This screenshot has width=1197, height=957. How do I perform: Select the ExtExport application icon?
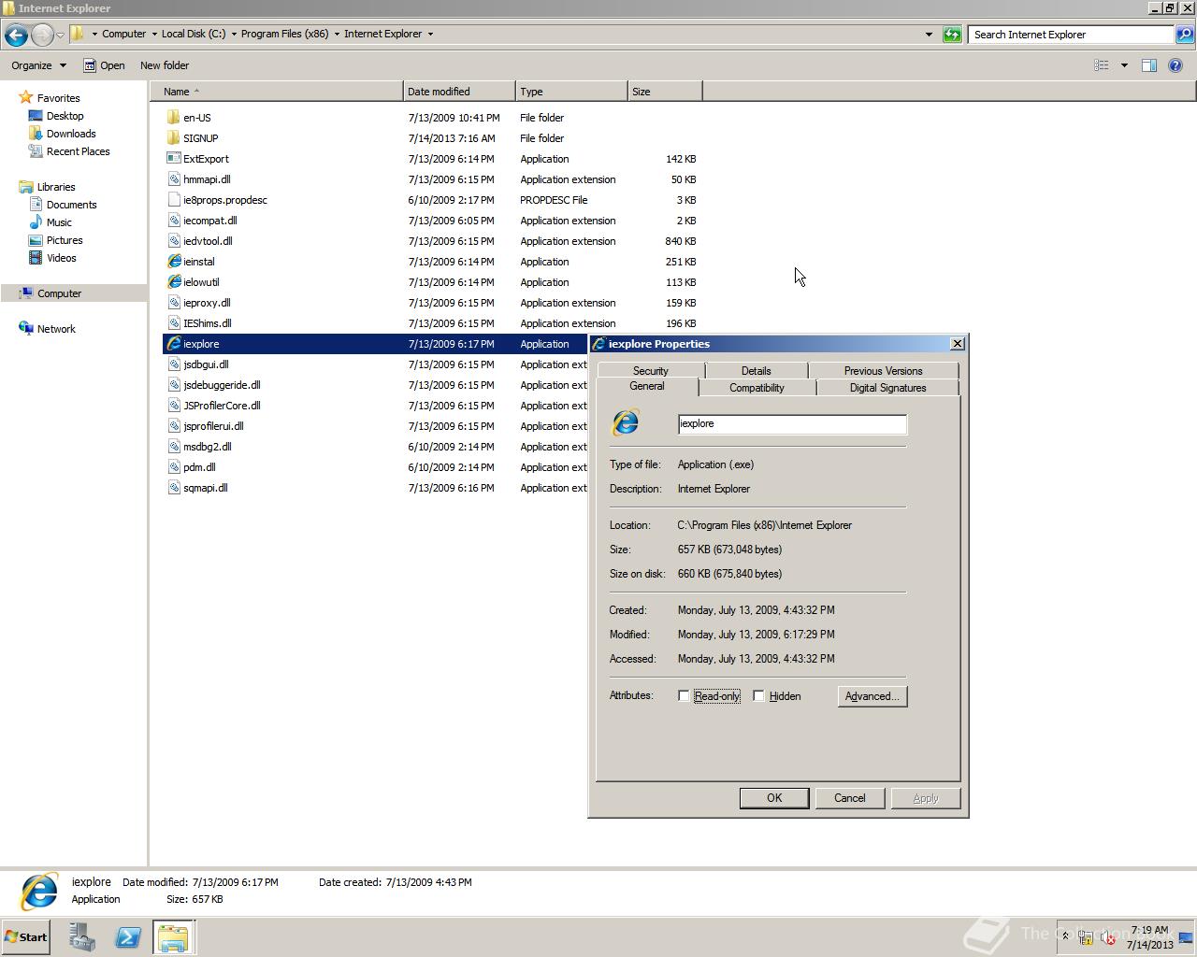point(173,158)
